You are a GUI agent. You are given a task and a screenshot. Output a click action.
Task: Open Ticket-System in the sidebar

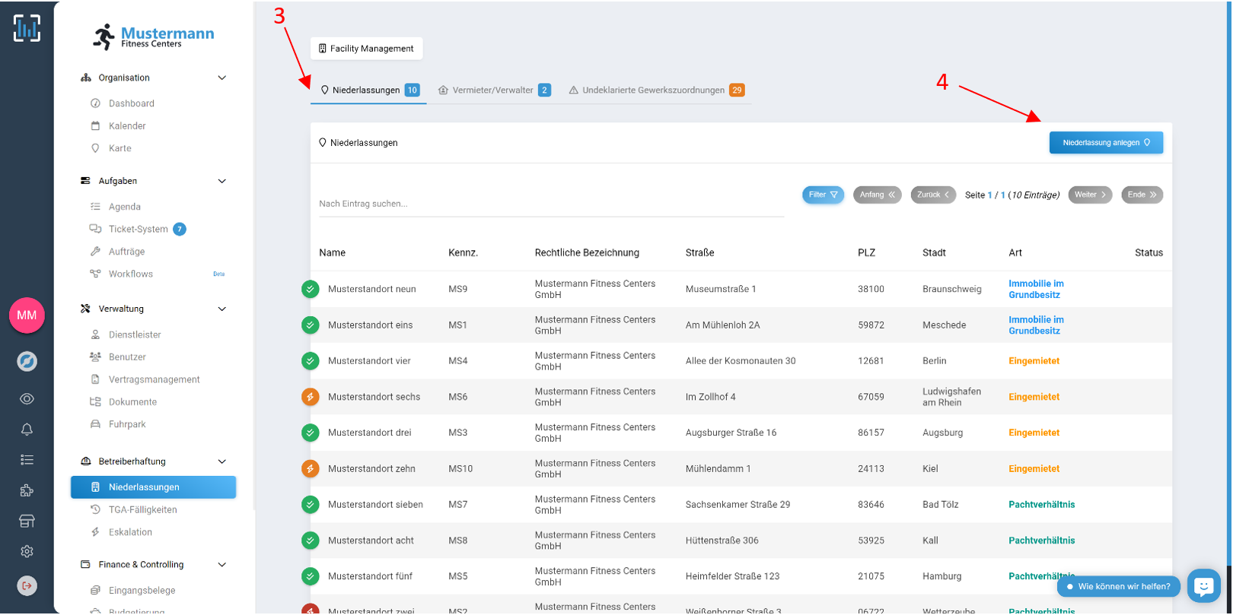point(138,229)
